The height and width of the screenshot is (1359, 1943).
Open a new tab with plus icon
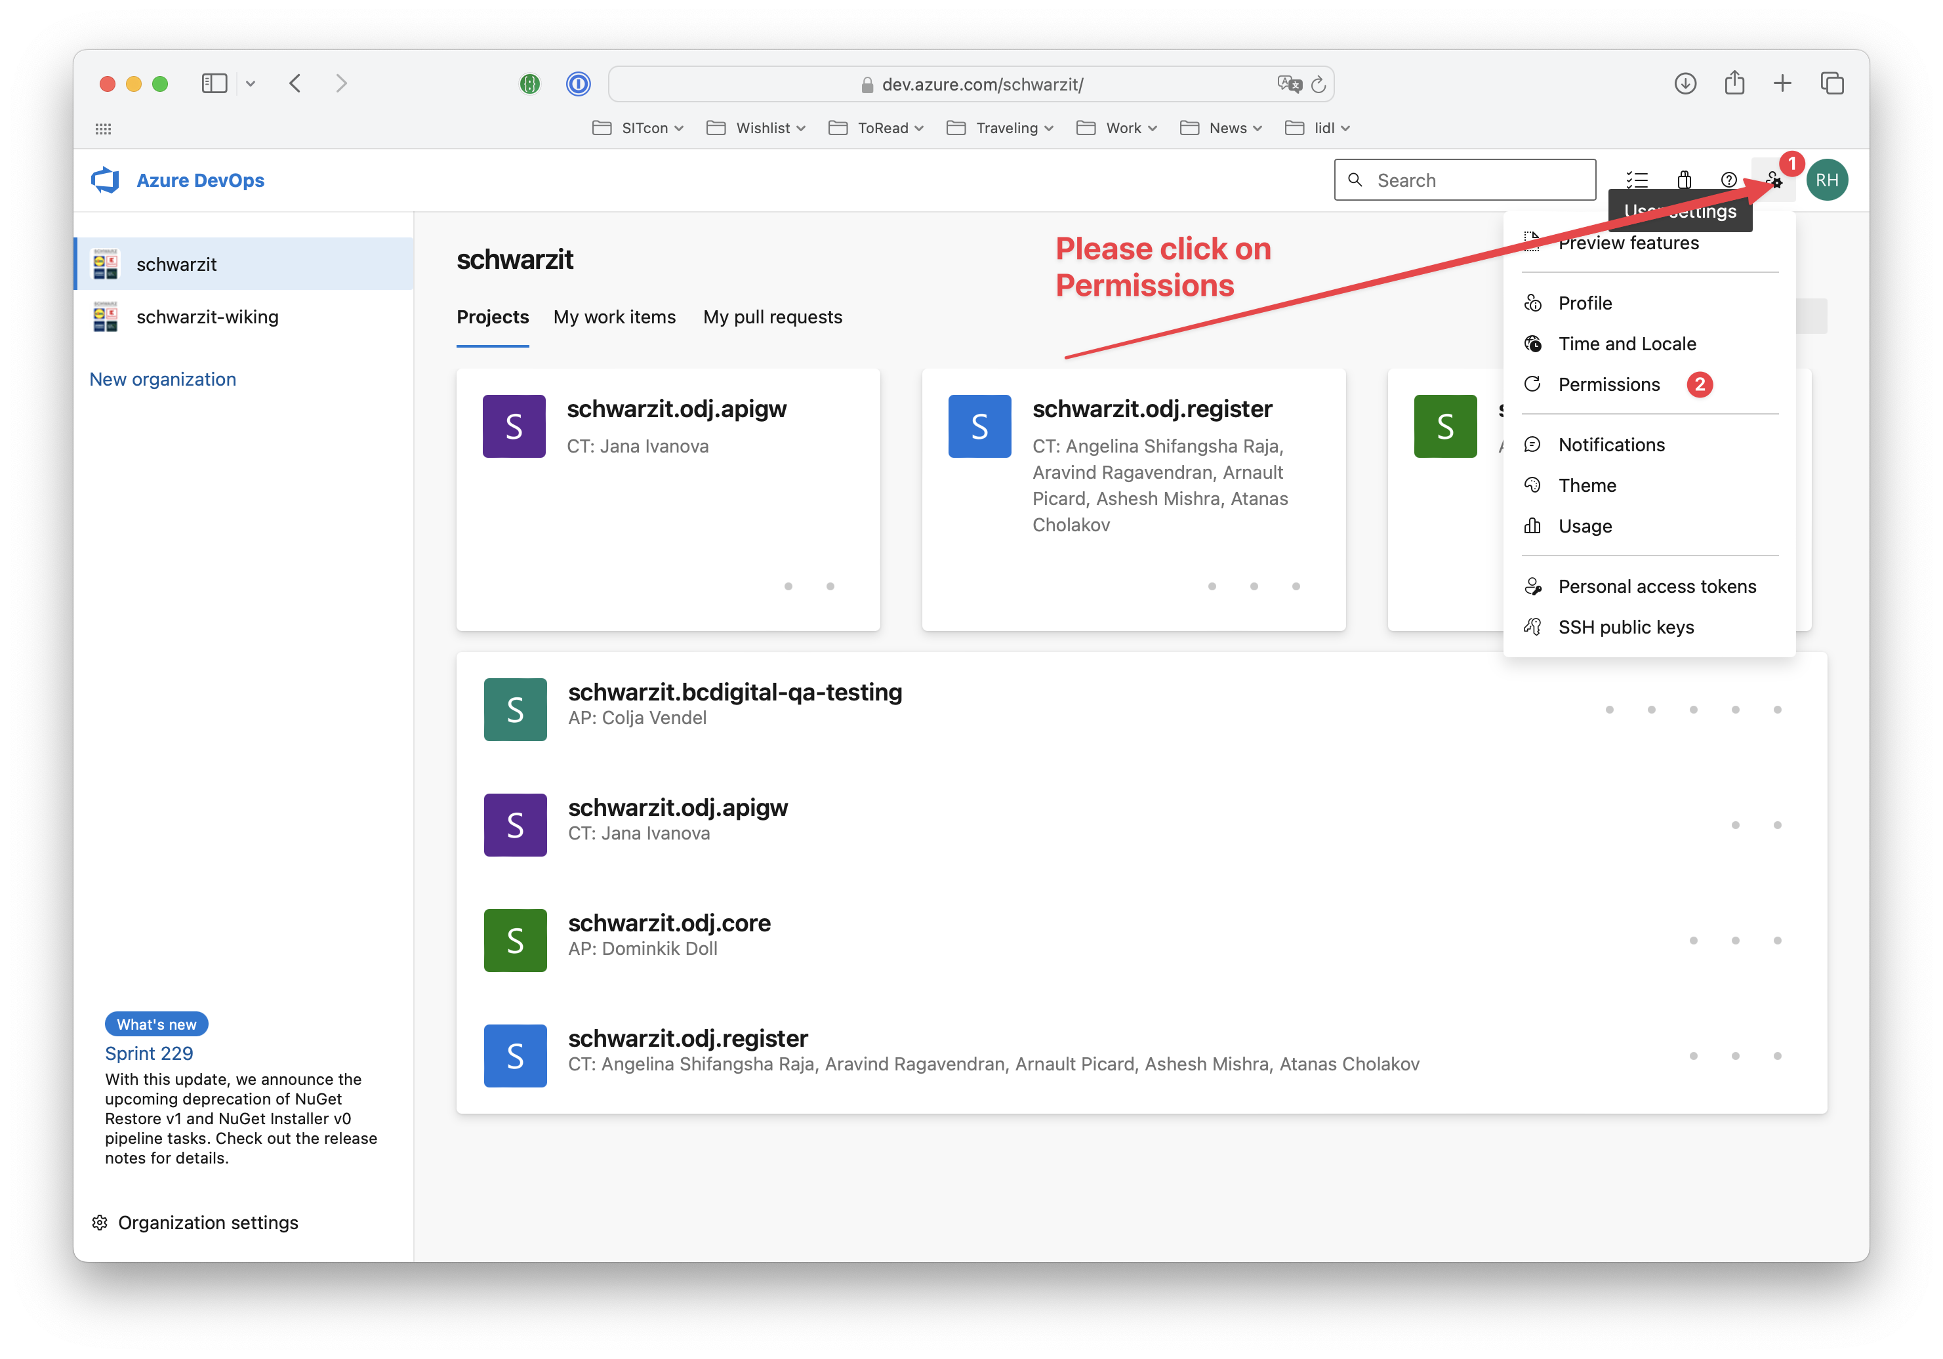pos(1782,84)
